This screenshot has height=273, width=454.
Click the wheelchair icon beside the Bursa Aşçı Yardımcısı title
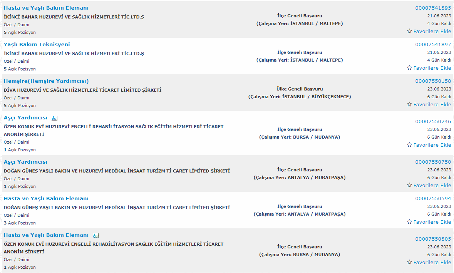coord(54,118)
